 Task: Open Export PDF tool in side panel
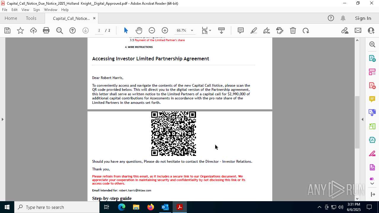372,58
